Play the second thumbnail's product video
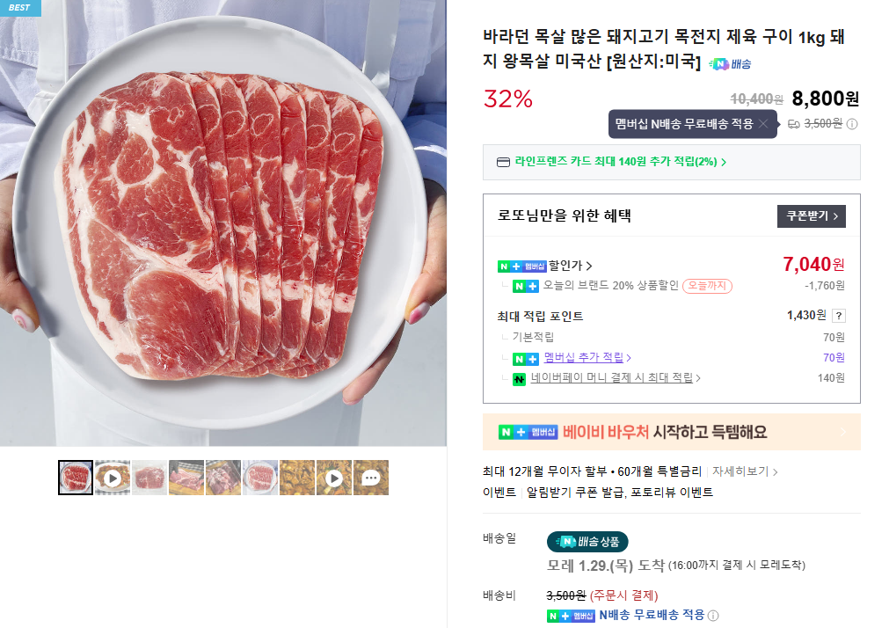889x628 pixels. (x=112, y=478)
